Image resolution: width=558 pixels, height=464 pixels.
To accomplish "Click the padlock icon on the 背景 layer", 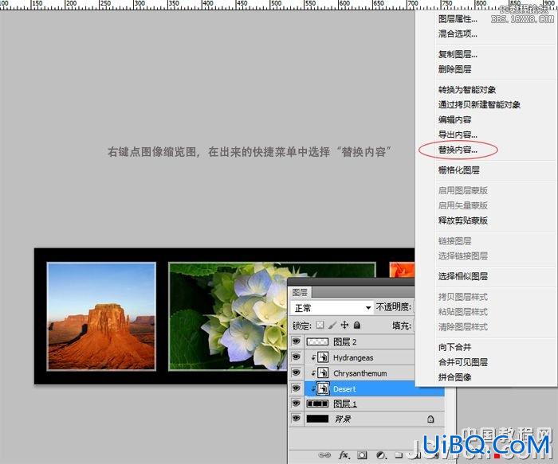I will [x=430, y=419].
